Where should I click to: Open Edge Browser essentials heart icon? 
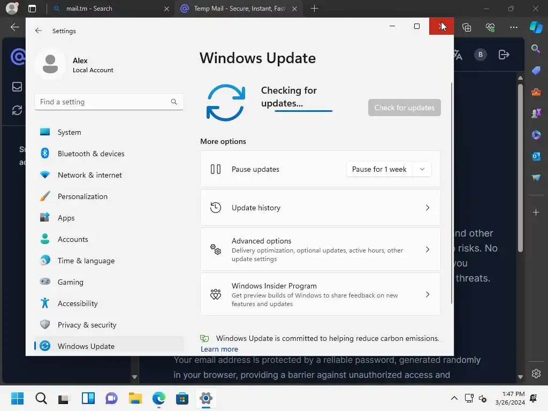click(490, 27)
